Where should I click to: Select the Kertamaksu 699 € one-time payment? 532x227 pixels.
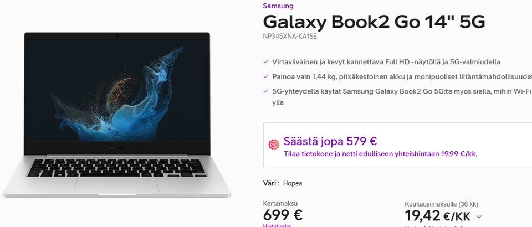[283, 211]
